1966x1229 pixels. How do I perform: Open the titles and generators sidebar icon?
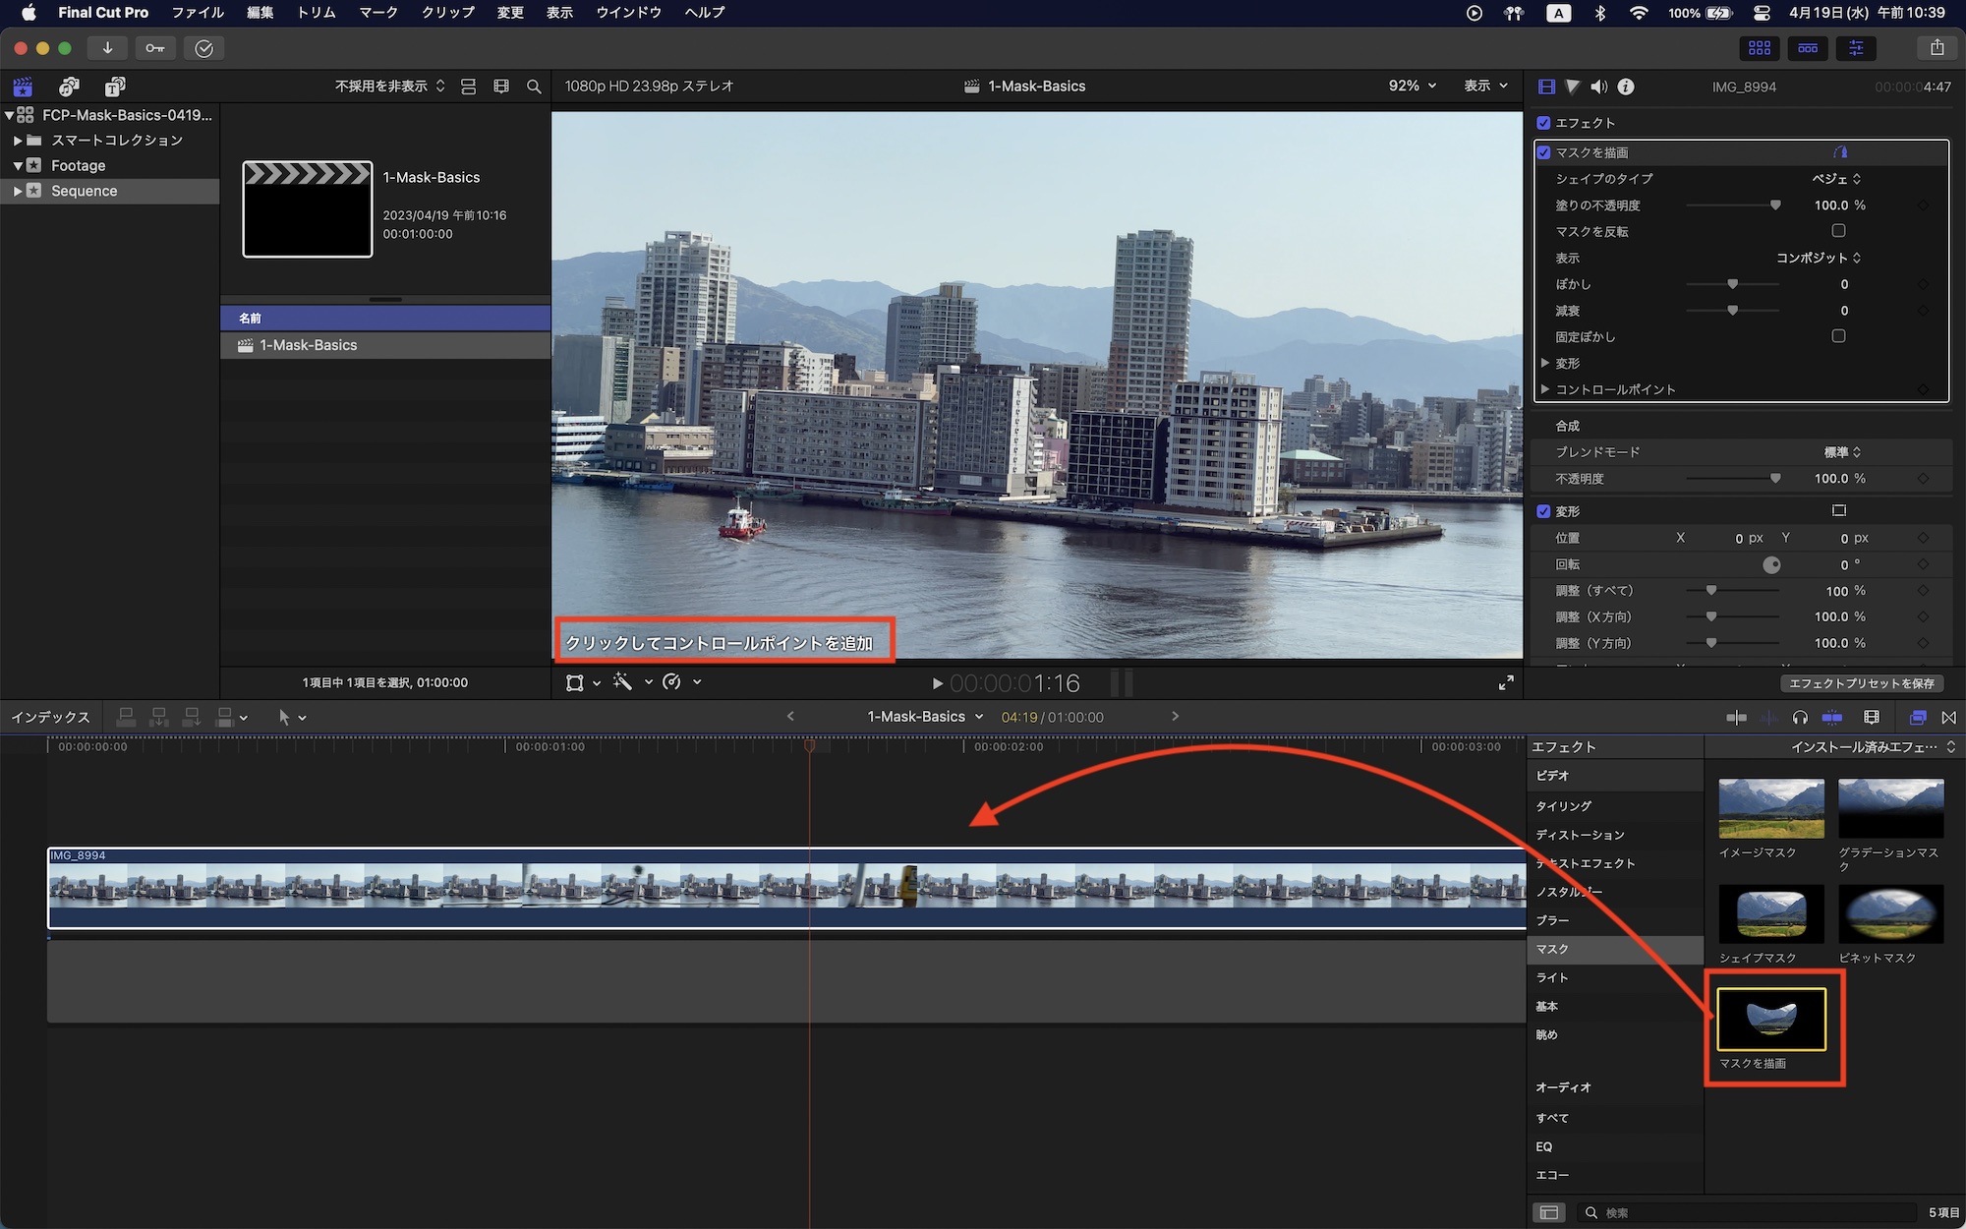tap(115, 87)
